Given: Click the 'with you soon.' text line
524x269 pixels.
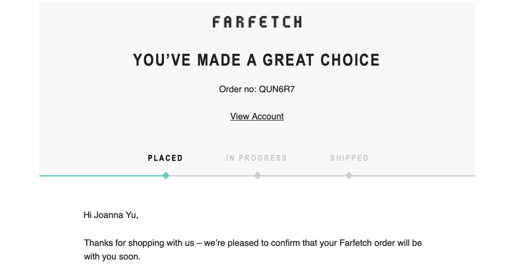Looking at the screenshot, I should [x=112, y=257].
